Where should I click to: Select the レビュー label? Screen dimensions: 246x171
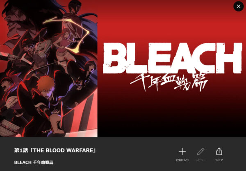tap(200, 160)
